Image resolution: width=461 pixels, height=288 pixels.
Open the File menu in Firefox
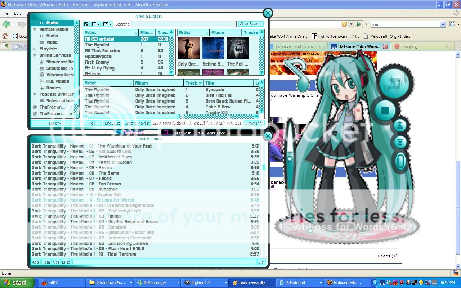[x=6, y=13]
